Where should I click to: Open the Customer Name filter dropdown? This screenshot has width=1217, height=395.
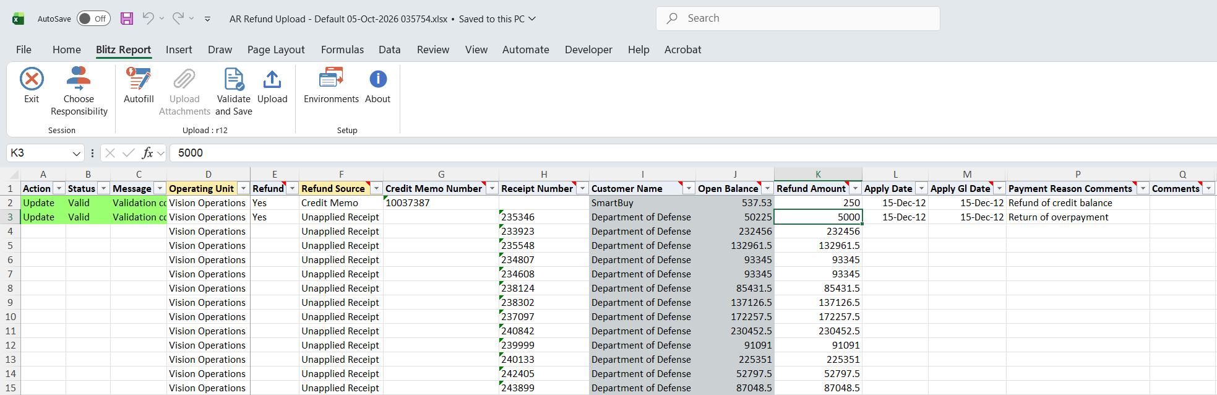coord(689,188)
